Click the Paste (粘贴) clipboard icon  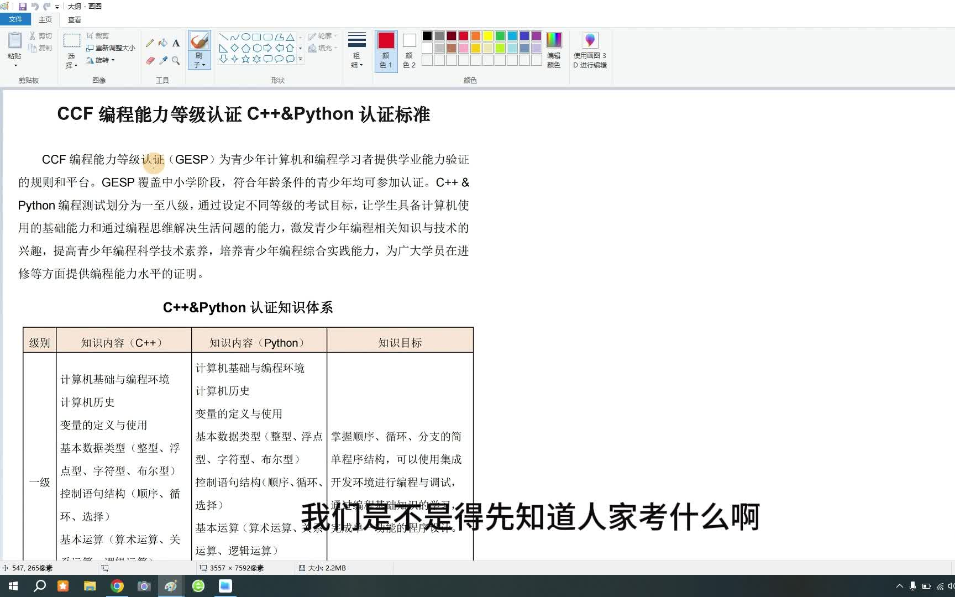15,40
